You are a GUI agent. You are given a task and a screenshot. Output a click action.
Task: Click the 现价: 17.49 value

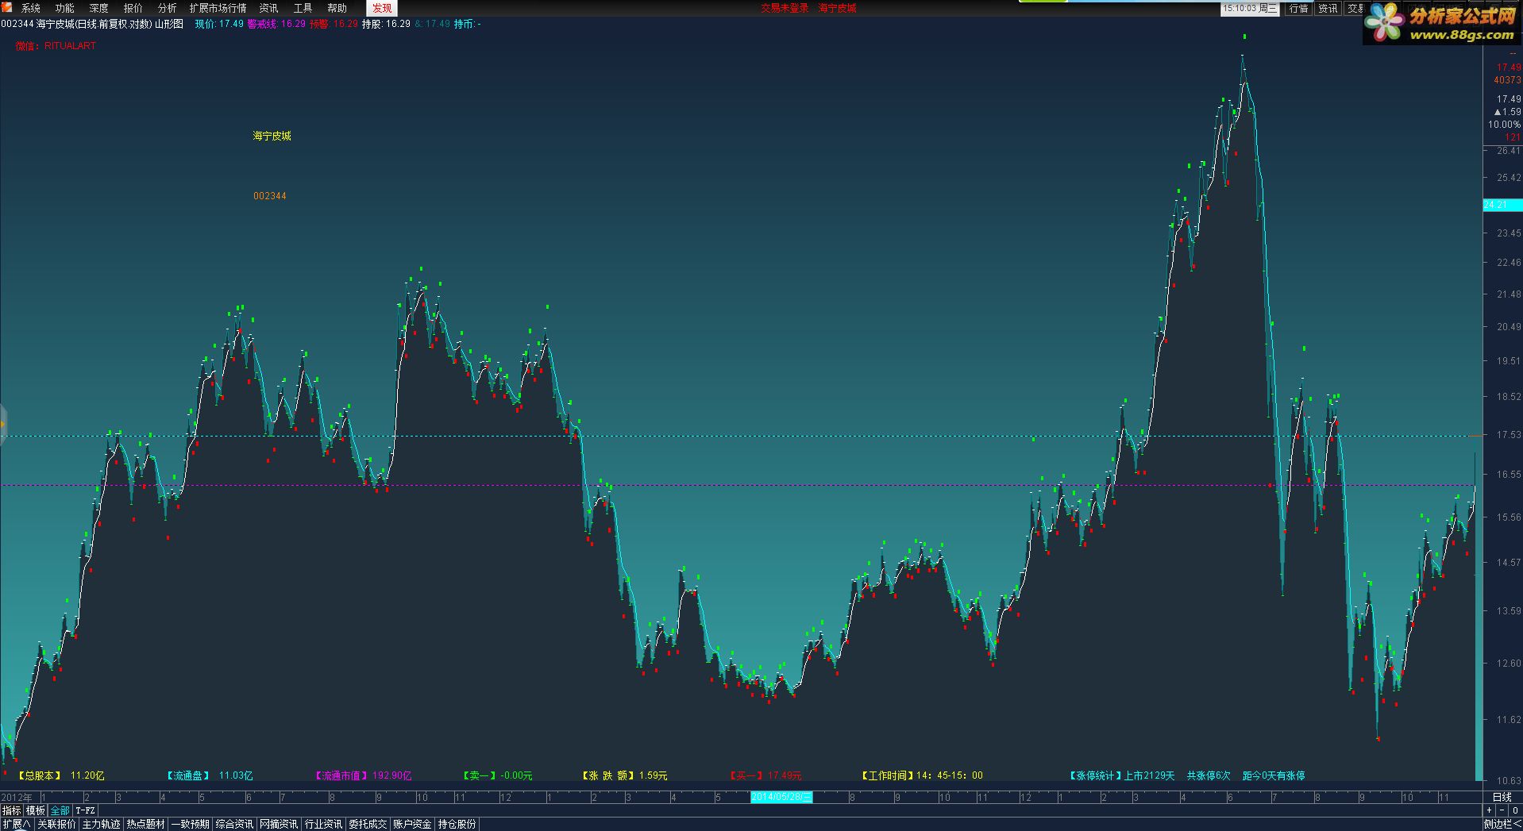[219, 24]
